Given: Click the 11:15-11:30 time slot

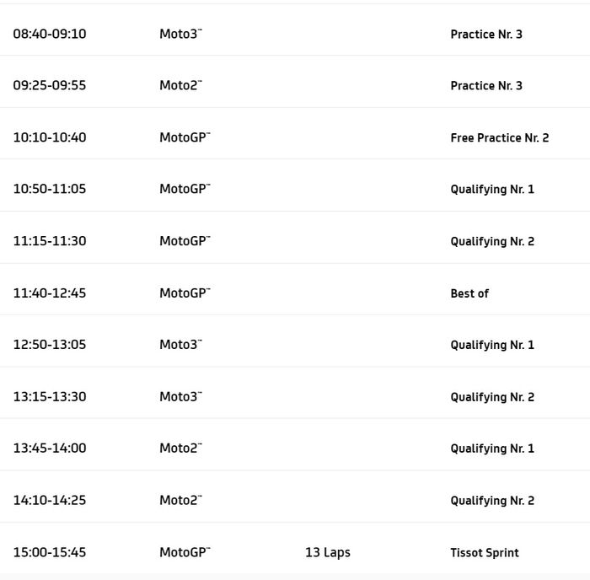Looking at the screenshot, I should tap(50, 242).
